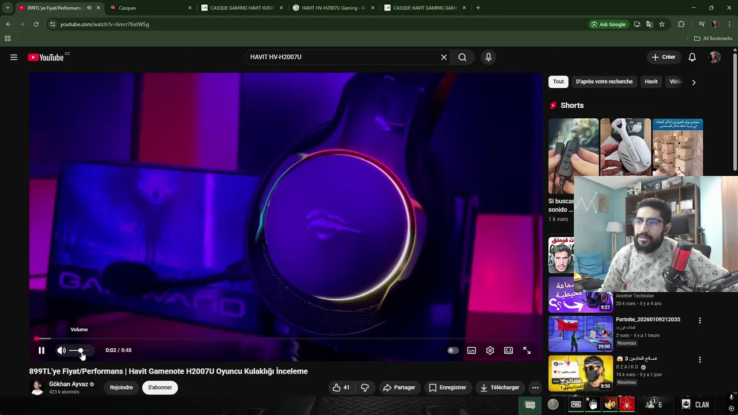This screenshot has height=415, width=738.
Task: Close the Casques browser tab
Action: [190, 8]
